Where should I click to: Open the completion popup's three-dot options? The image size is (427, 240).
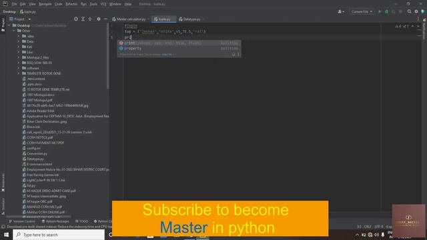point(238,55)
